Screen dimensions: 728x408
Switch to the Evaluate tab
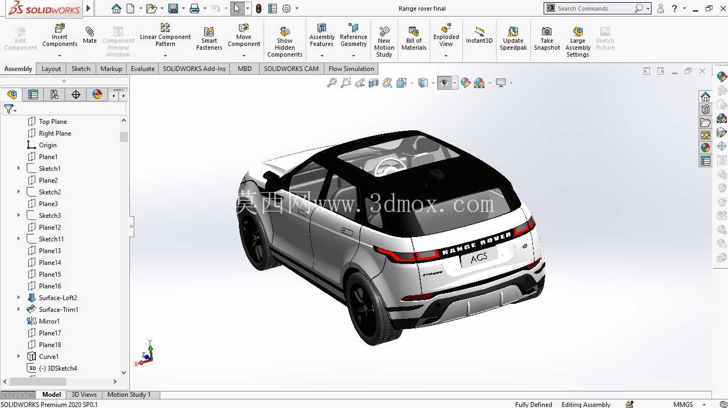pyautogui.click(x=143, y=68)
